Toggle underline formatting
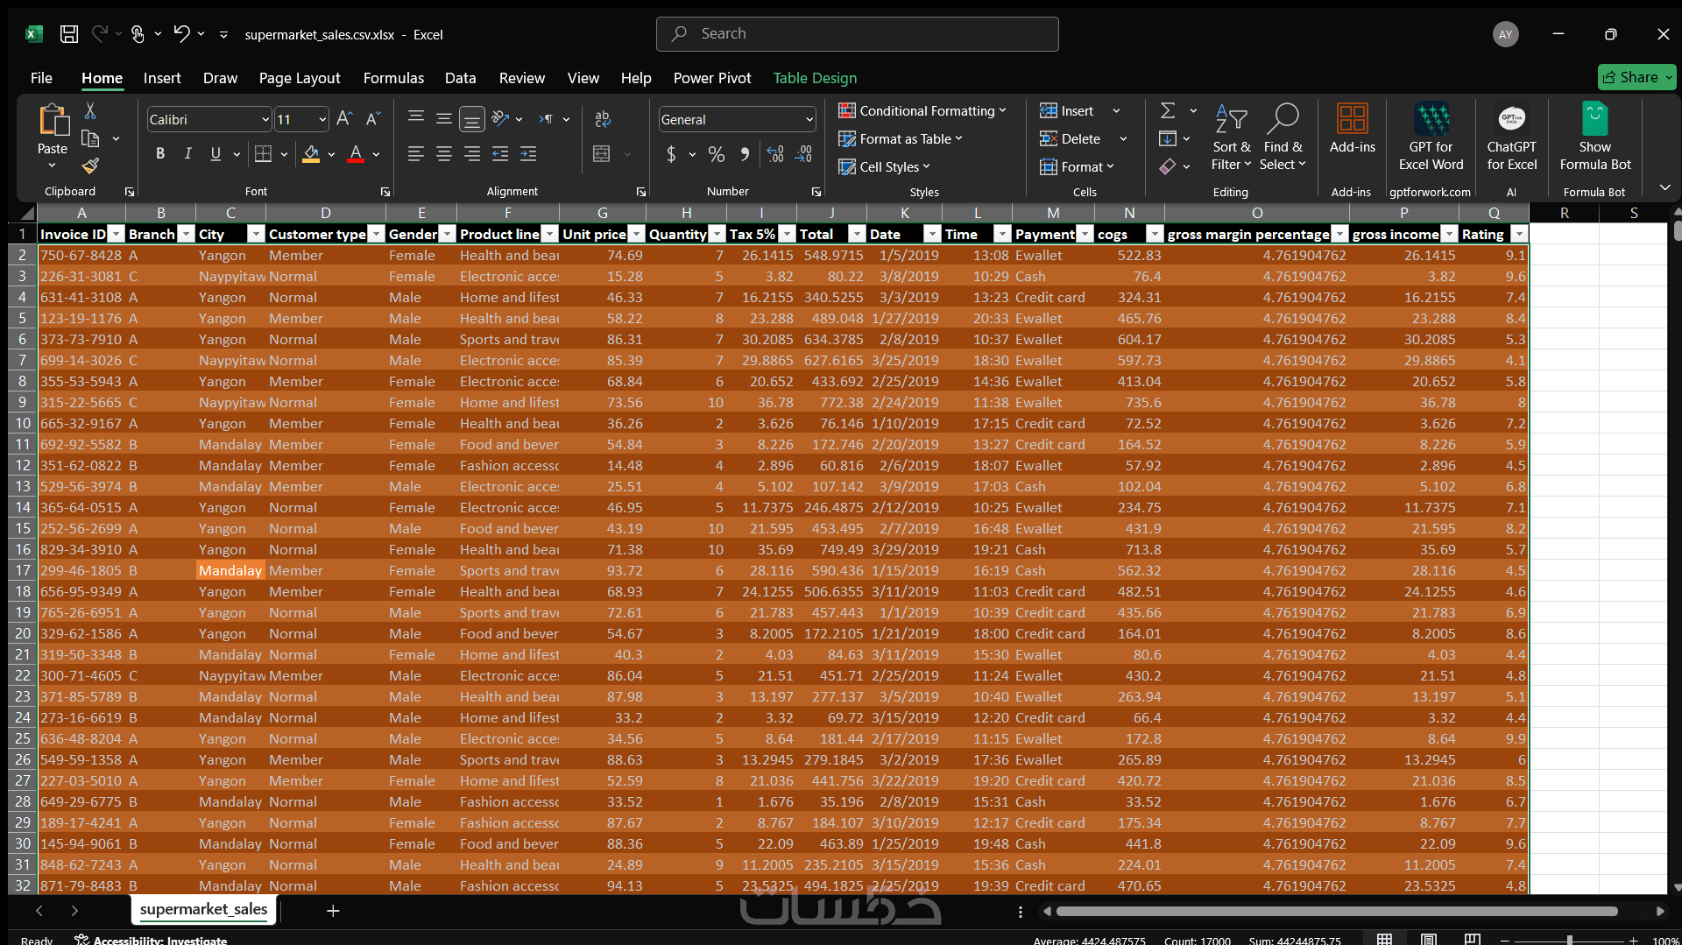Viewport: 1682px width, 945px height. point(216,153)
